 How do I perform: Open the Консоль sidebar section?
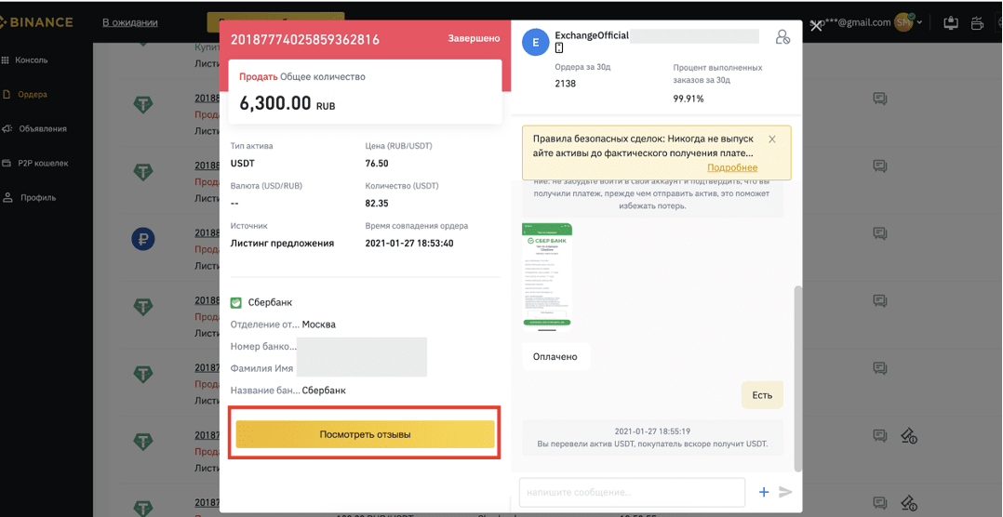click(26, 60)
